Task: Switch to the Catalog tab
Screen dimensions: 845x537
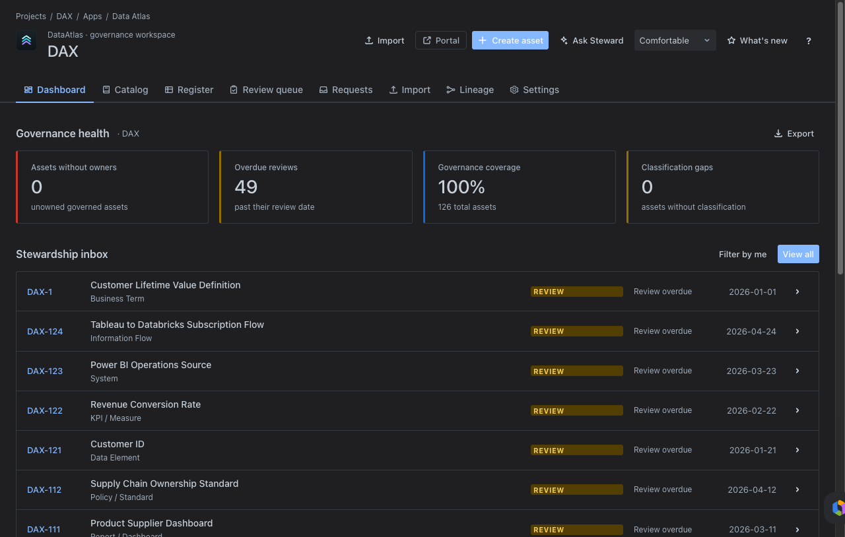Action: [x=125, y=90]
